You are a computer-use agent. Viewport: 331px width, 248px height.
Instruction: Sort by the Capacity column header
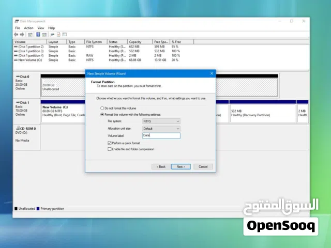[140, 42]
